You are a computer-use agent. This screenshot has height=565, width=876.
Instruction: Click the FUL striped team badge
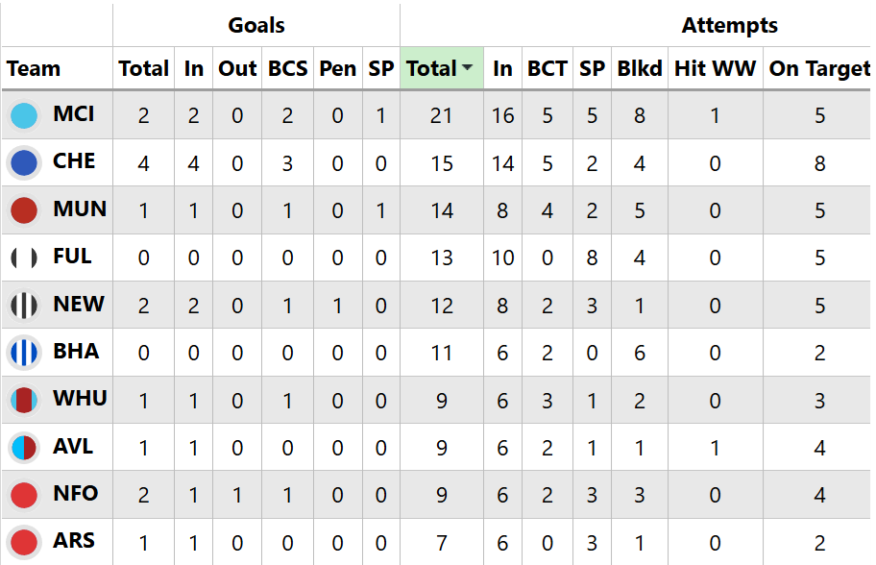pyautogui.click(x=24, y=258)
